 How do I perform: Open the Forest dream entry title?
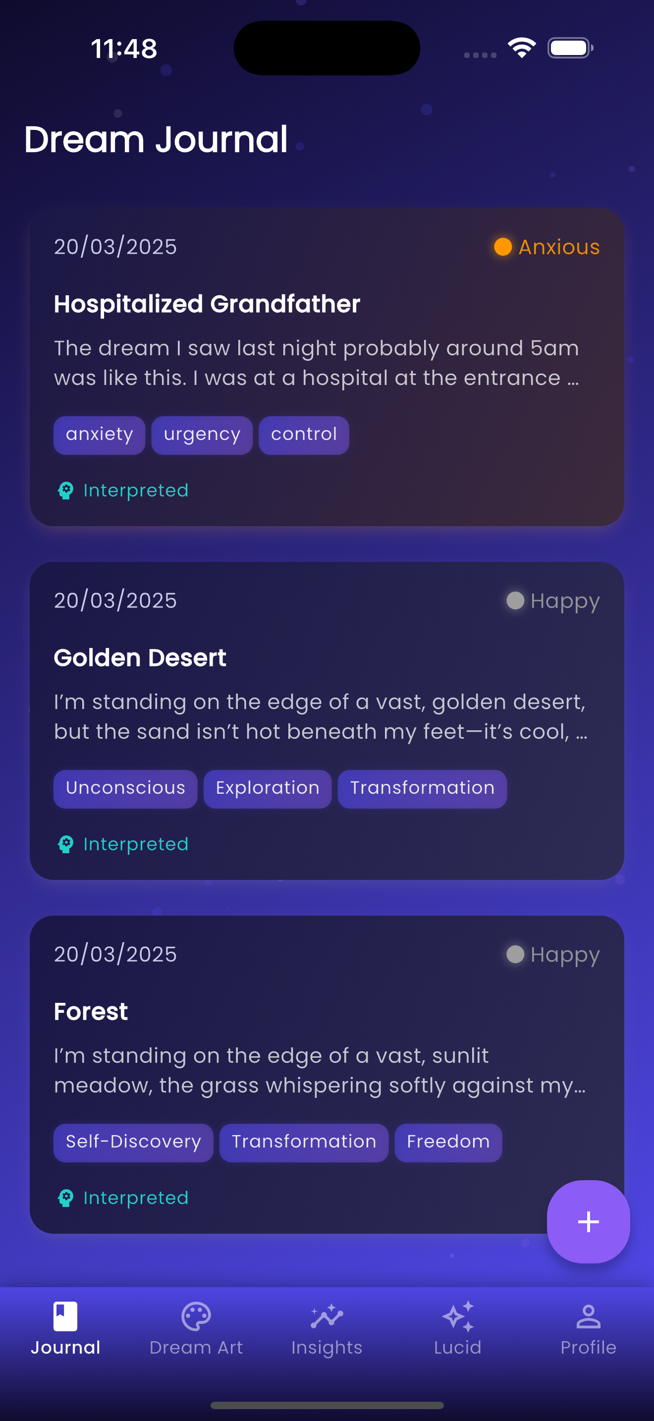point(91,1012)
